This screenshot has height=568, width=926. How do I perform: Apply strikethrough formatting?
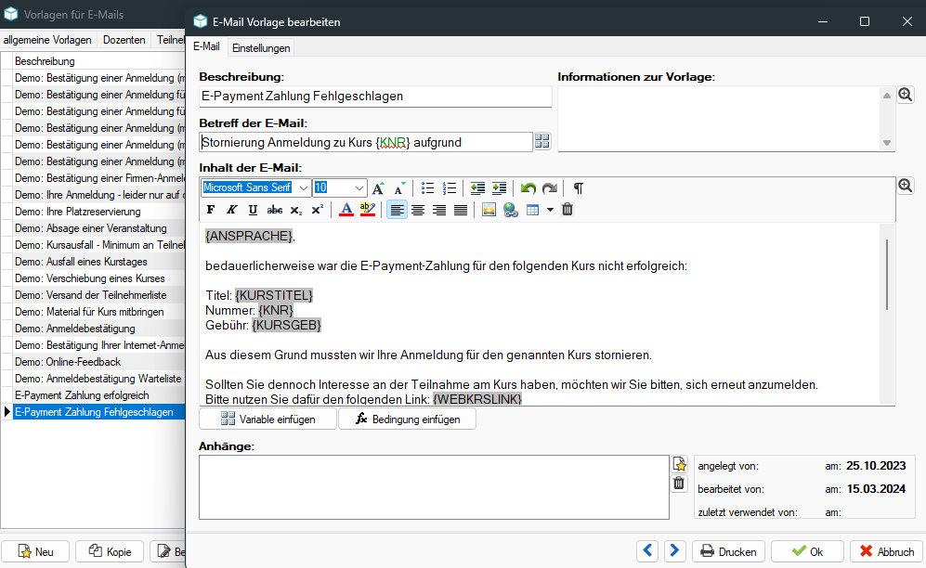[275, 210]
